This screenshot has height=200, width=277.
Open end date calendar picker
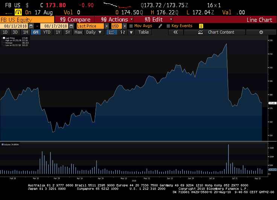71,26
